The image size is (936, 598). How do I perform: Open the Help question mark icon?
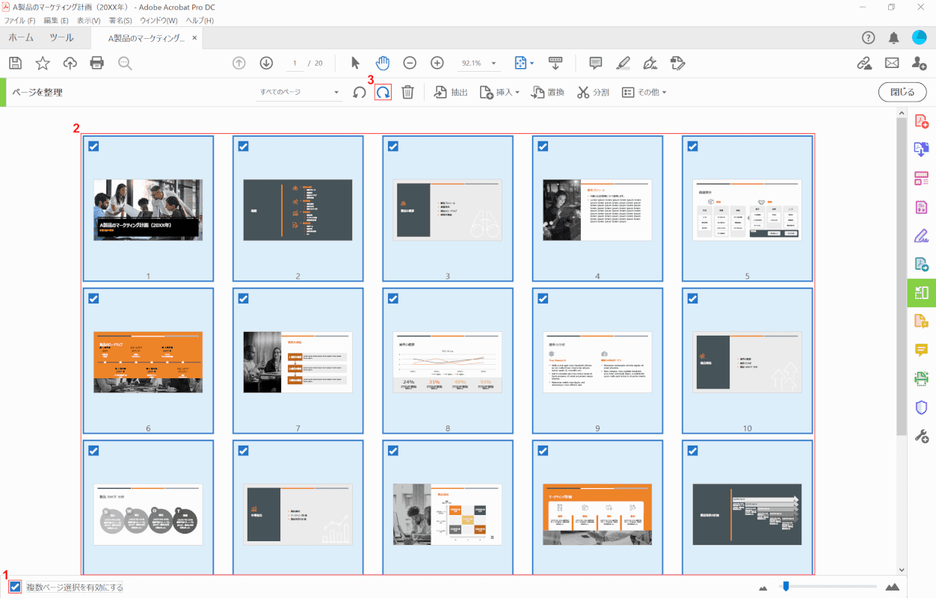868,37
